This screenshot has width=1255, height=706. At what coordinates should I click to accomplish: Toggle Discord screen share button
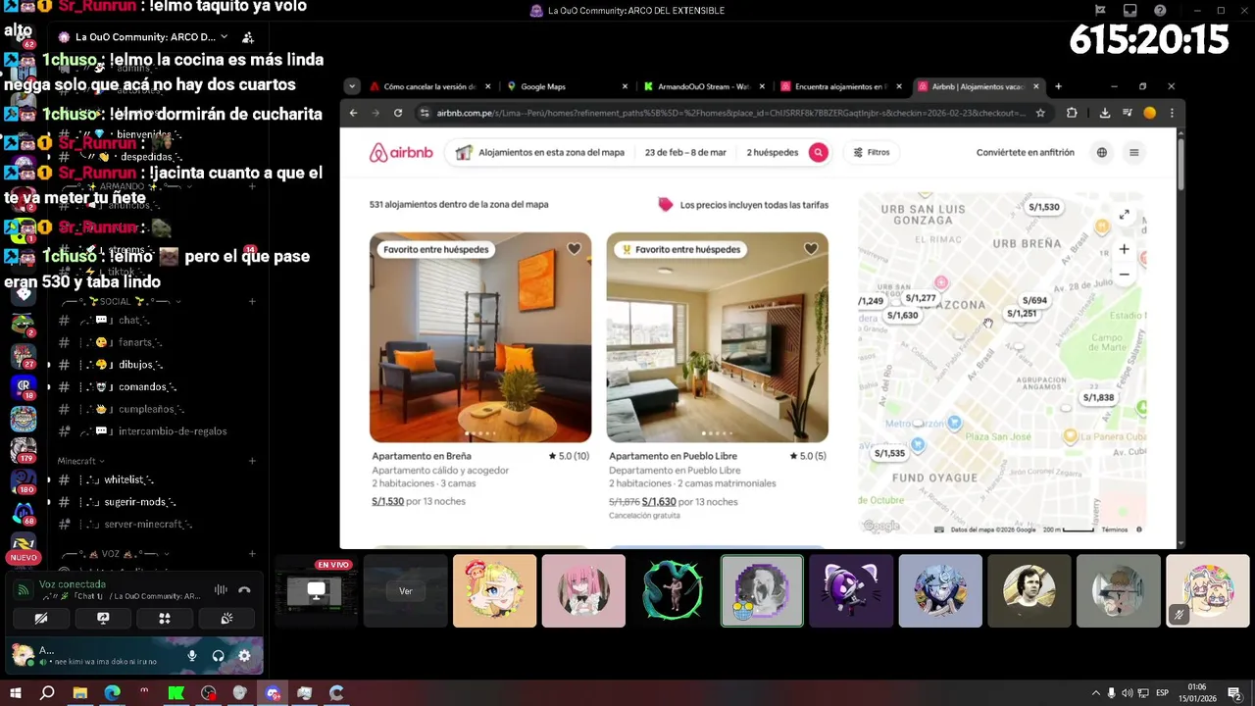(103, 618)
